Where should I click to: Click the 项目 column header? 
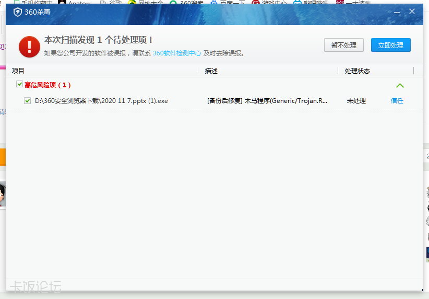click(x=18, y=71)
